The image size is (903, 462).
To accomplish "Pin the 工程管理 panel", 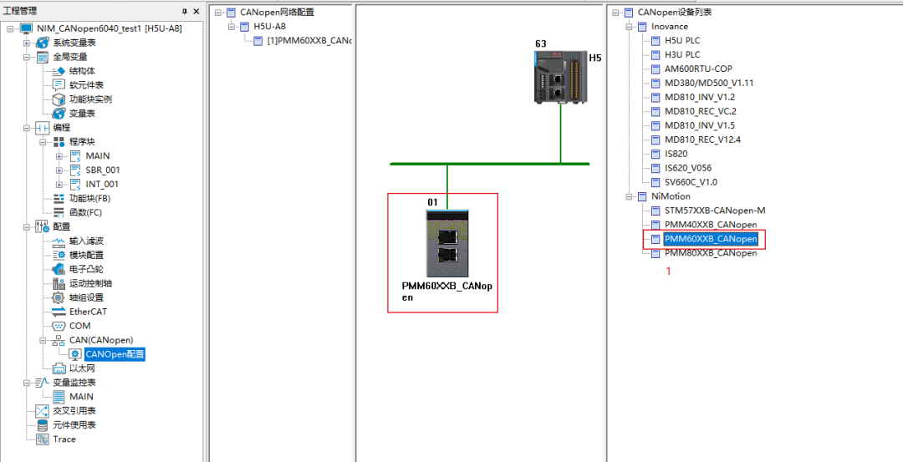I will point(185,11).
